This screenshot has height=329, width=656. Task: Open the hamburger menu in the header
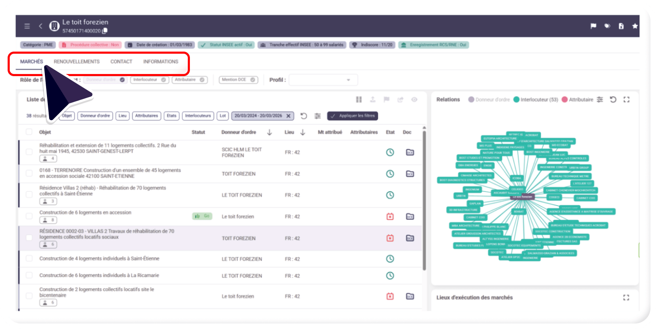[27, 26]
